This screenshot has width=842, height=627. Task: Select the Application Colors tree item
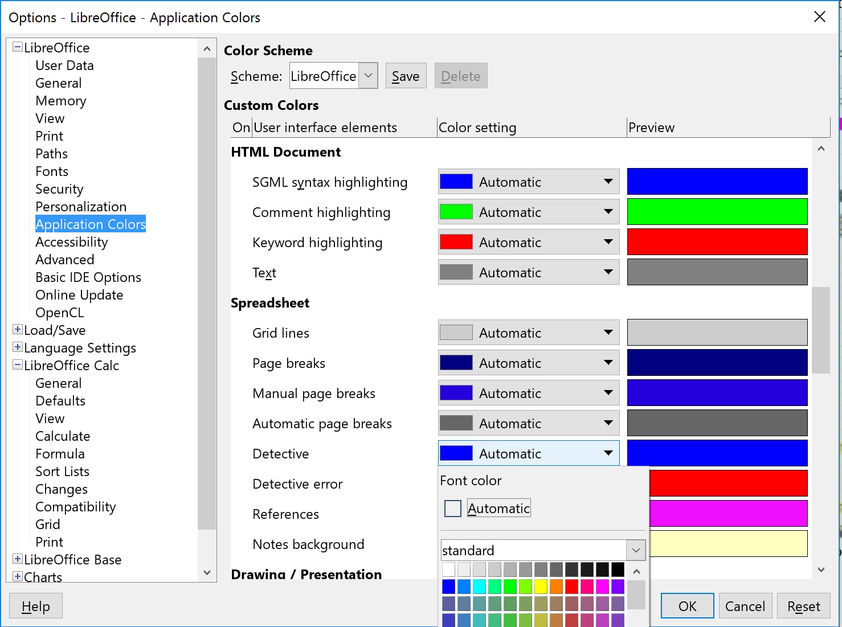point(90,224)
